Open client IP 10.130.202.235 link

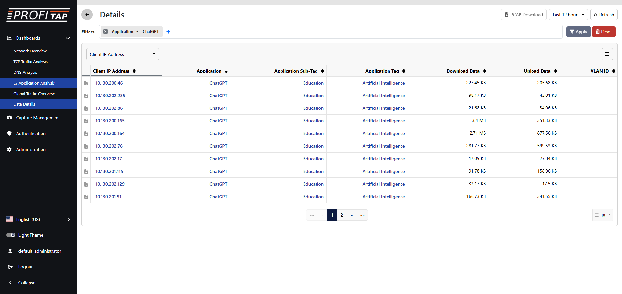(x=110, y=96)
